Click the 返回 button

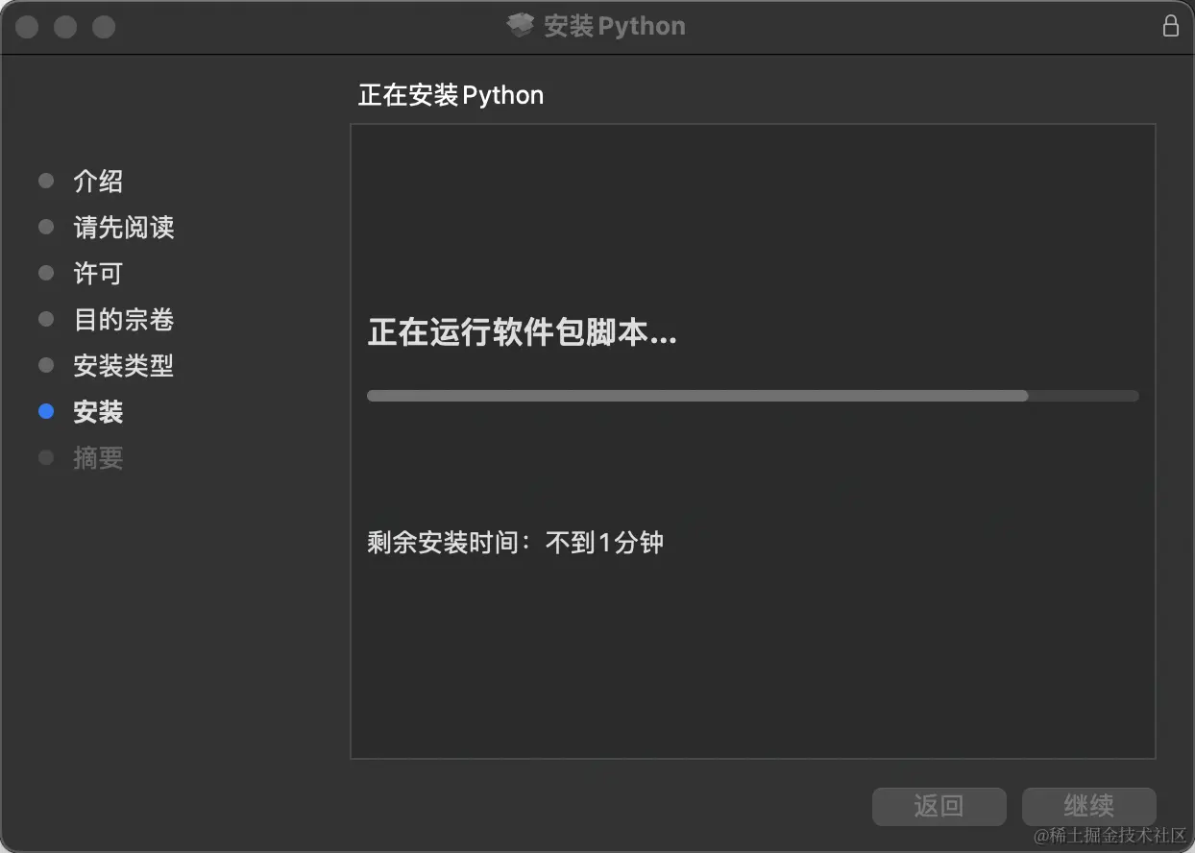click(939, 806)
